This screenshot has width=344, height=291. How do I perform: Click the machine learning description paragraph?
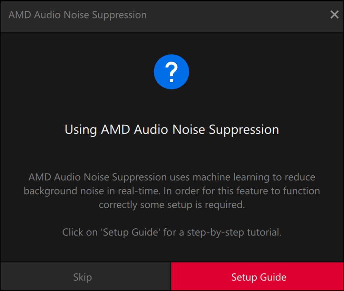172,191
